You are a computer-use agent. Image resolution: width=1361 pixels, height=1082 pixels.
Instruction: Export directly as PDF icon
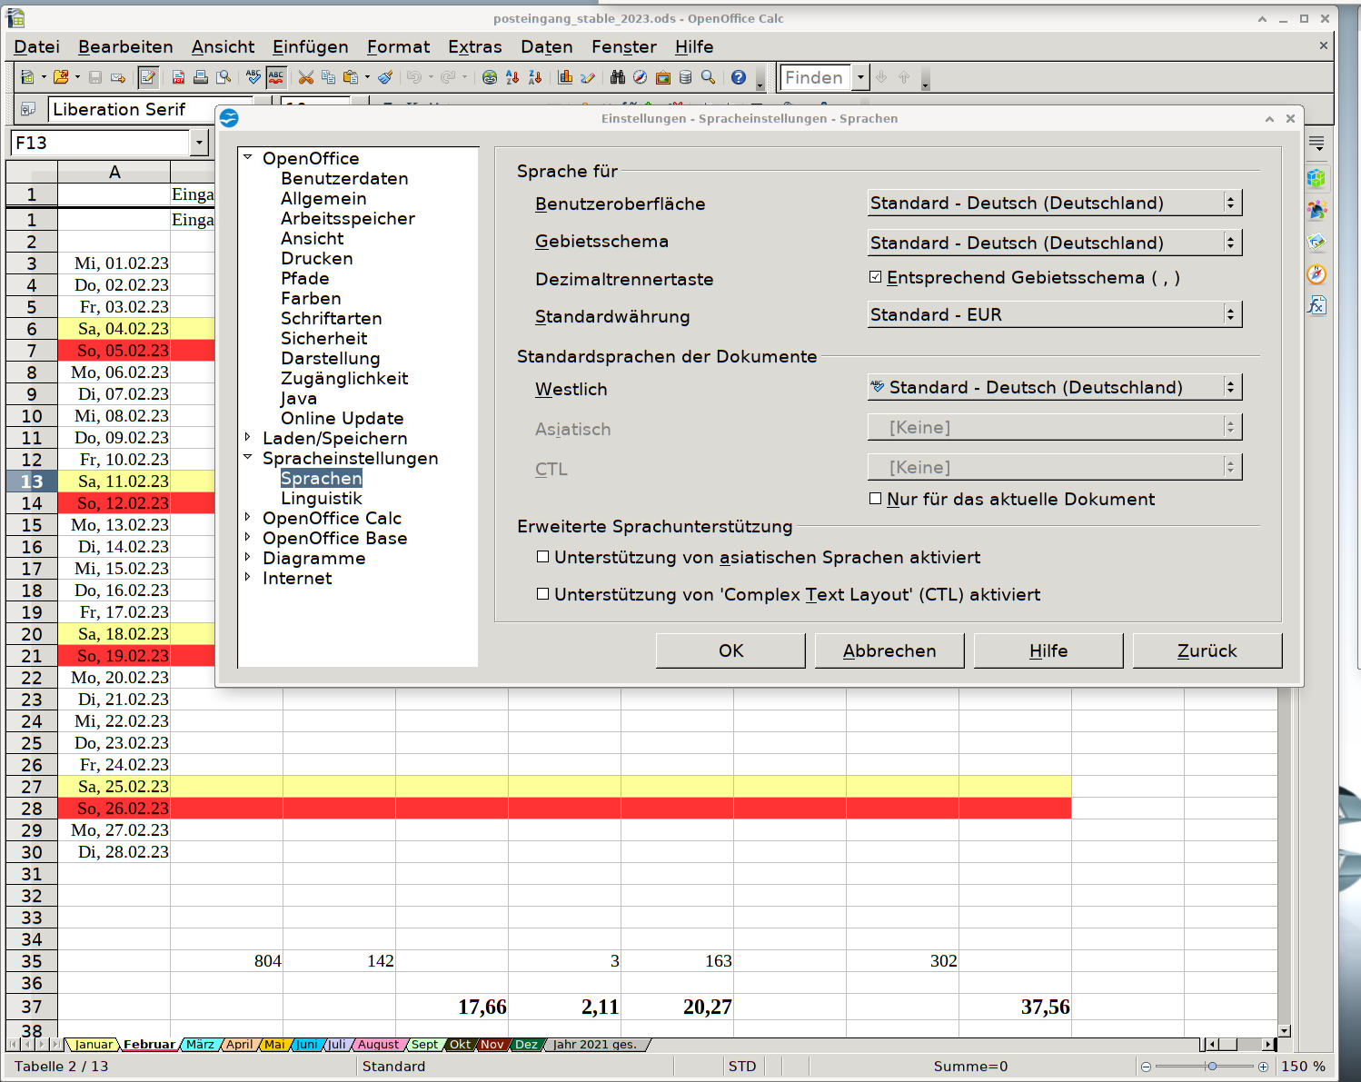[179, 77]
